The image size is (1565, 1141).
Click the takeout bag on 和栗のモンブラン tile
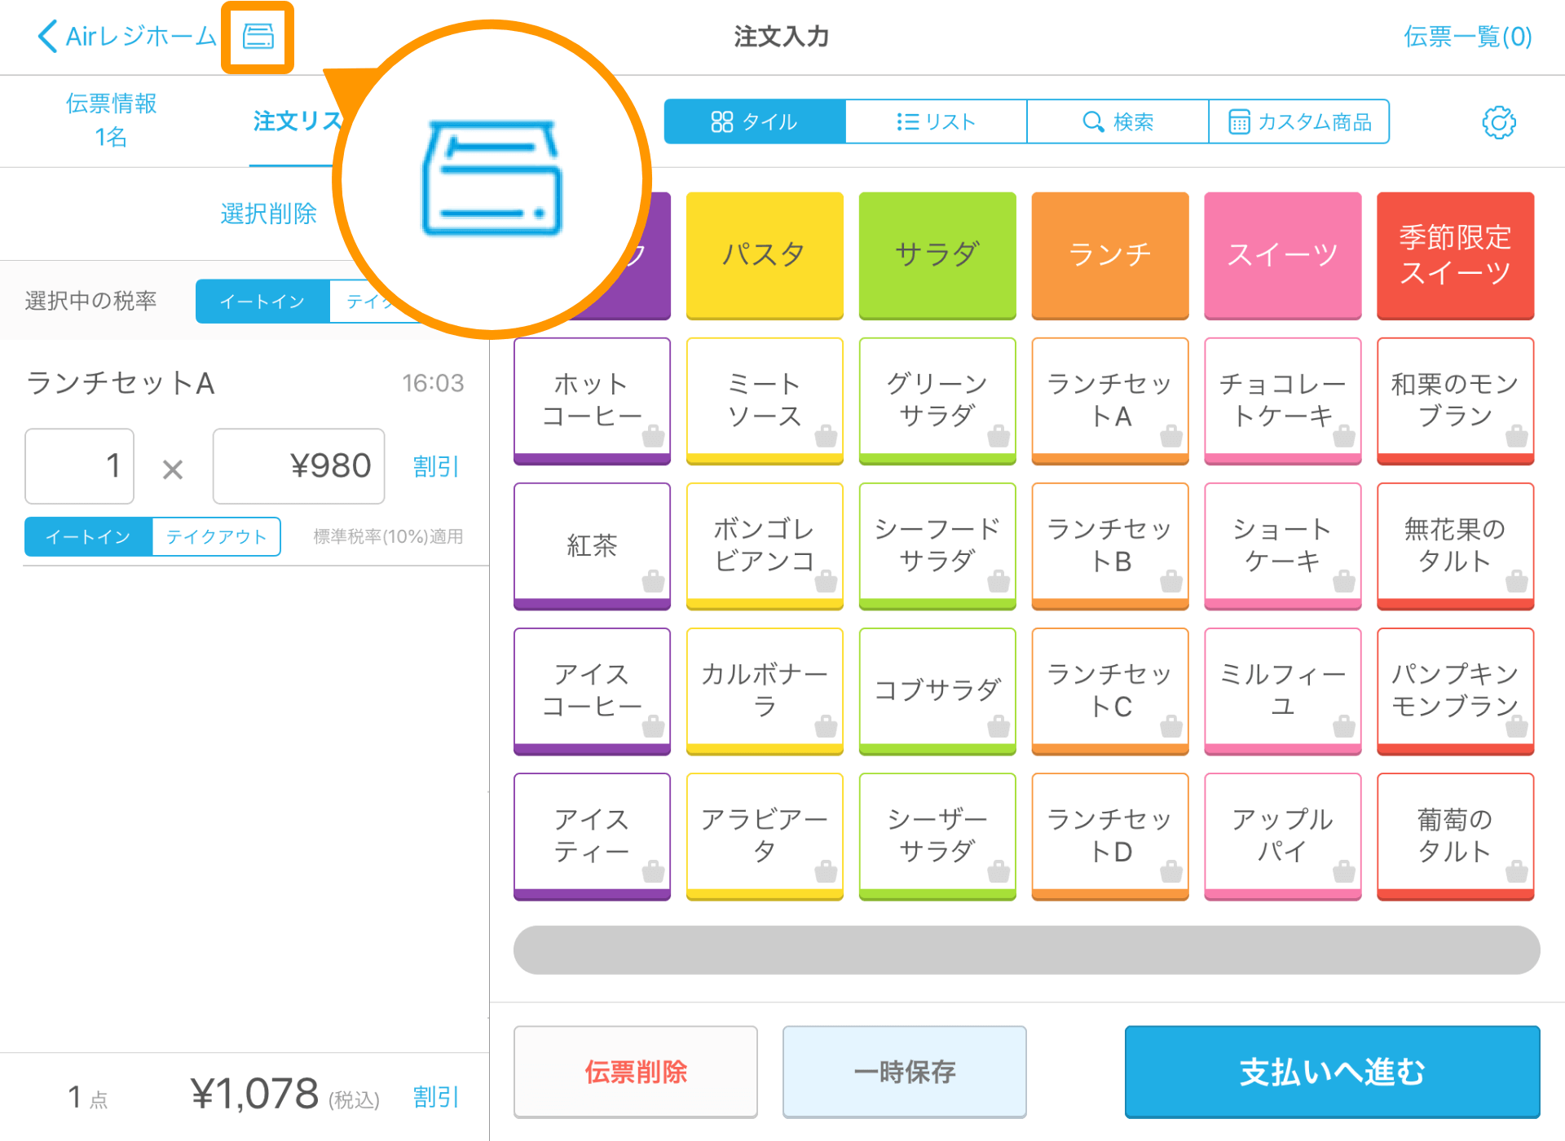1517,436
